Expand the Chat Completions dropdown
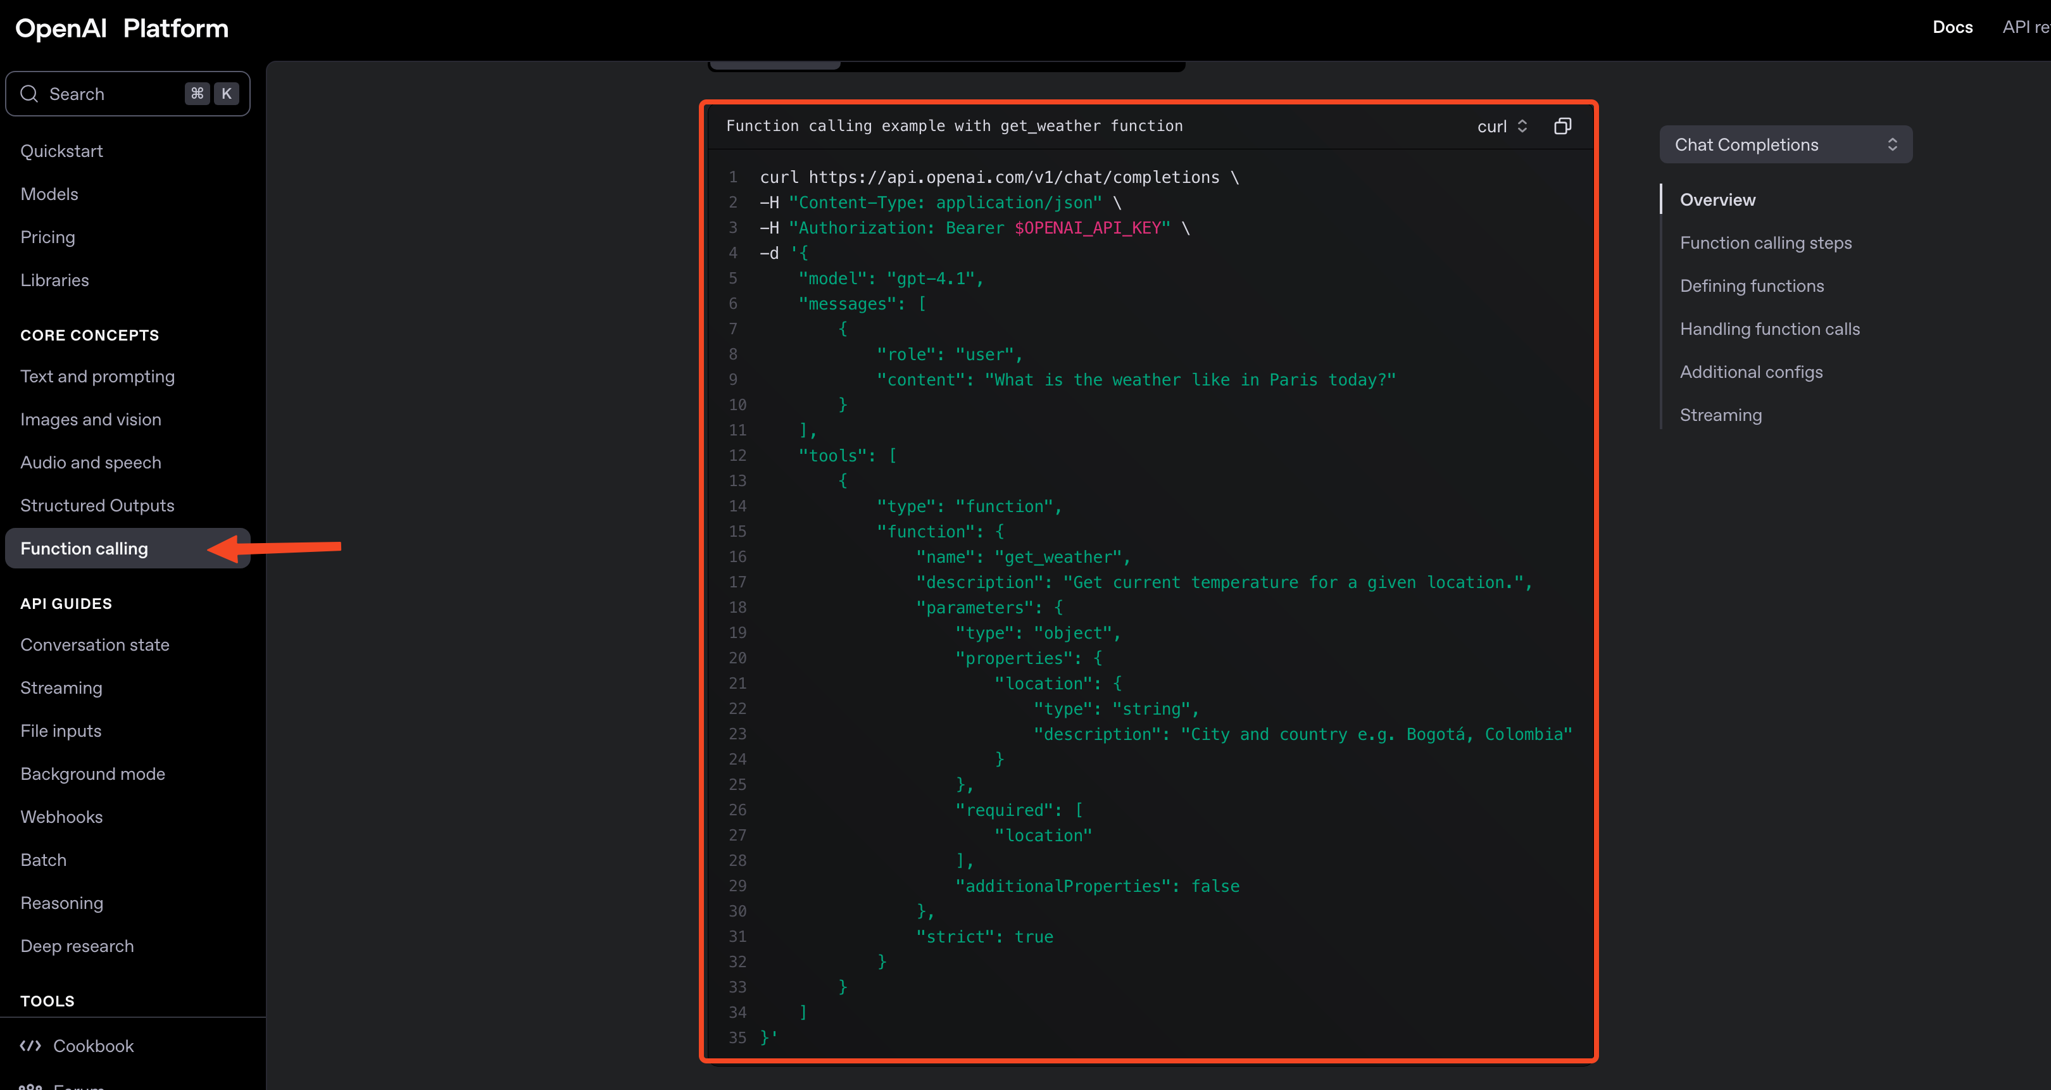The width and height of the screenshot is (2051, 1090). pyautogui.click(x=1784, y=144)
